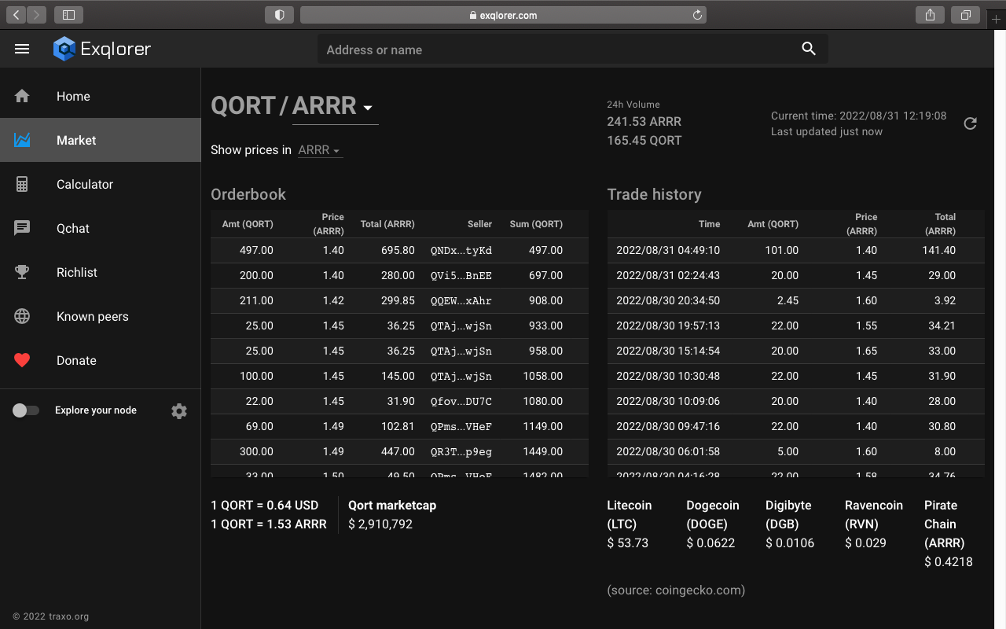Viewport: 1006px width, 629px height.
Task: Click the Qchat message icon
Action: (22, 228)
